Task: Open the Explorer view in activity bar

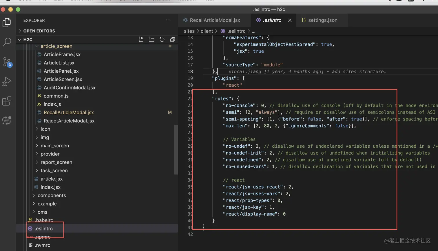Action: pos(7,23)
